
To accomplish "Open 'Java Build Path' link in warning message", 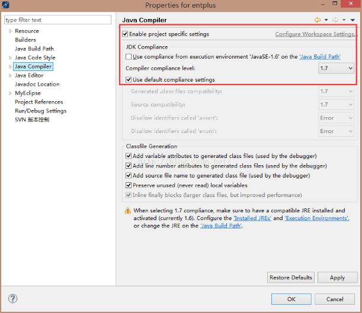I will tap(221, 225).
